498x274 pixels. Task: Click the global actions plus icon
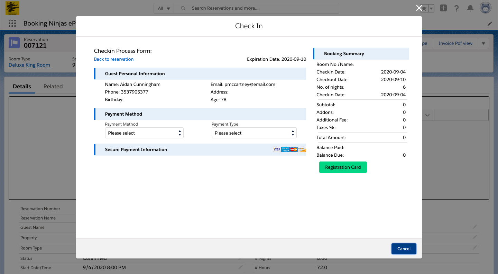(443, 8)
